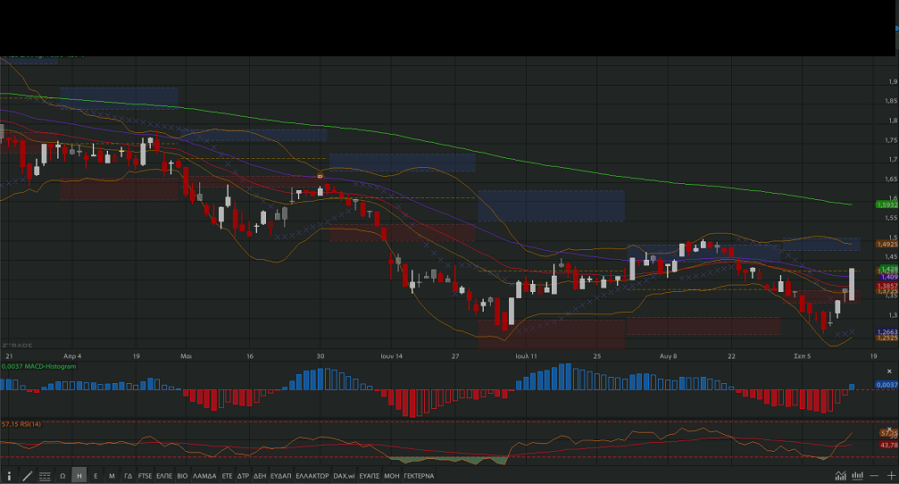Close the MACD-Histogram panel
The height and width of the screenshot is (484, 899).
point(889,371)
